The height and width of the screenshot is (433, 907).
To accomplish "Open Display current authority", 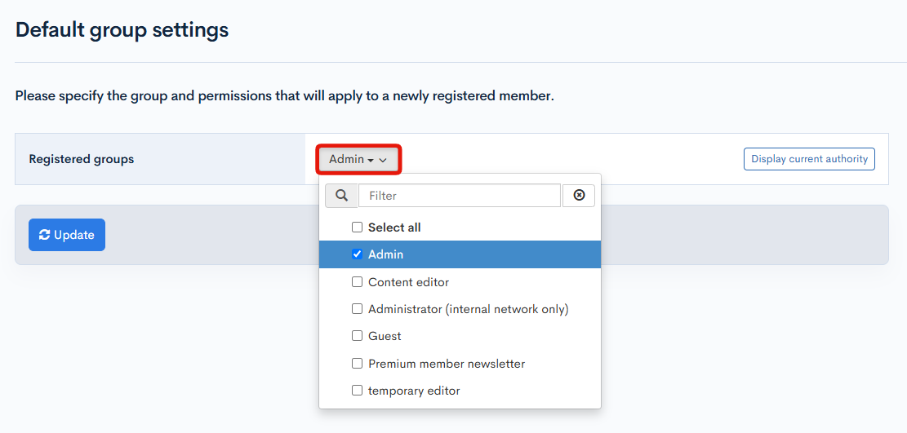I will click(x=809, y=159).
